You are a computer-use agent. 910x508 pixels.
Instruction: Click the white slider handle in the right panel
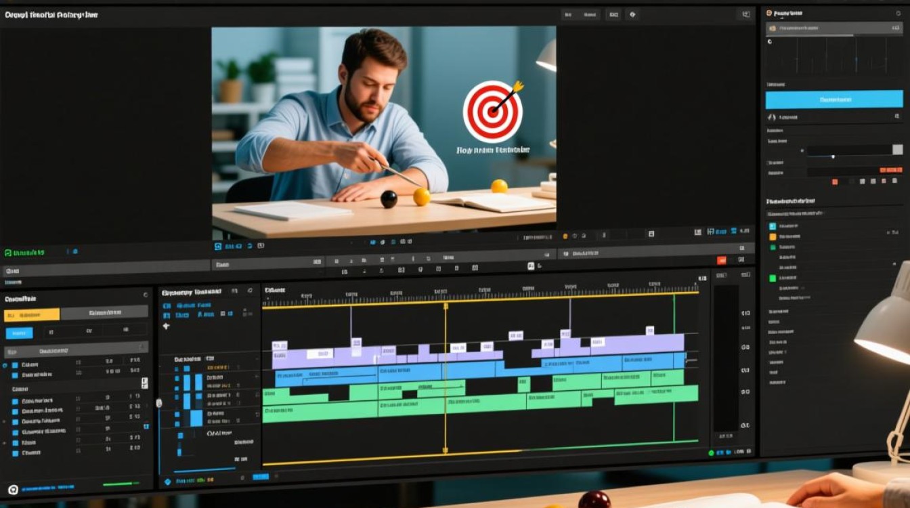(833, 157)
